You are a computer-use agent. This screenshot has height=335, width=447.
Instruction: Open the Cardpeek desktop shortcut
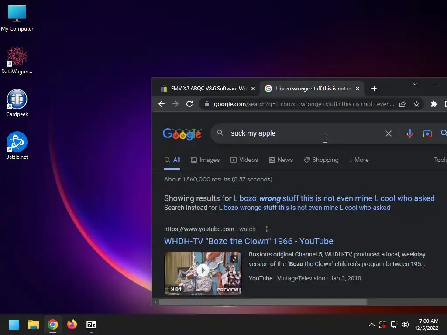pos(17,103)
